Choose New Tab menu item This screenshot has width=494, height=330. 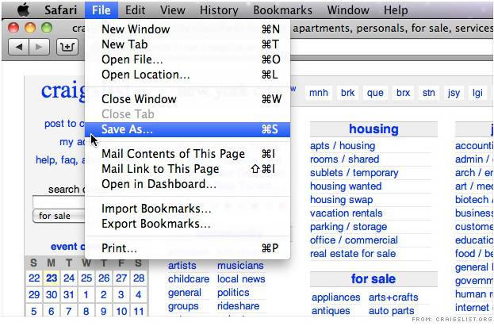coord(187,44)
